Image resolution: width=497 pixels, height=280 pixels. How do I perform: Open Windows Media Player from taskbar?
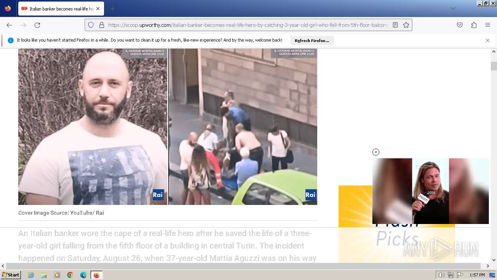(x=57, y=275)
